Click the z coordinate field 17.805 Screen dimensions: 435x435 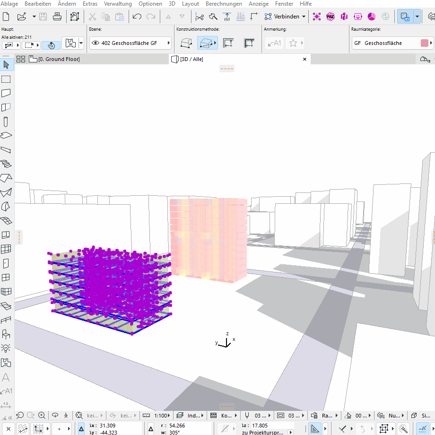(x=272, y=426)
